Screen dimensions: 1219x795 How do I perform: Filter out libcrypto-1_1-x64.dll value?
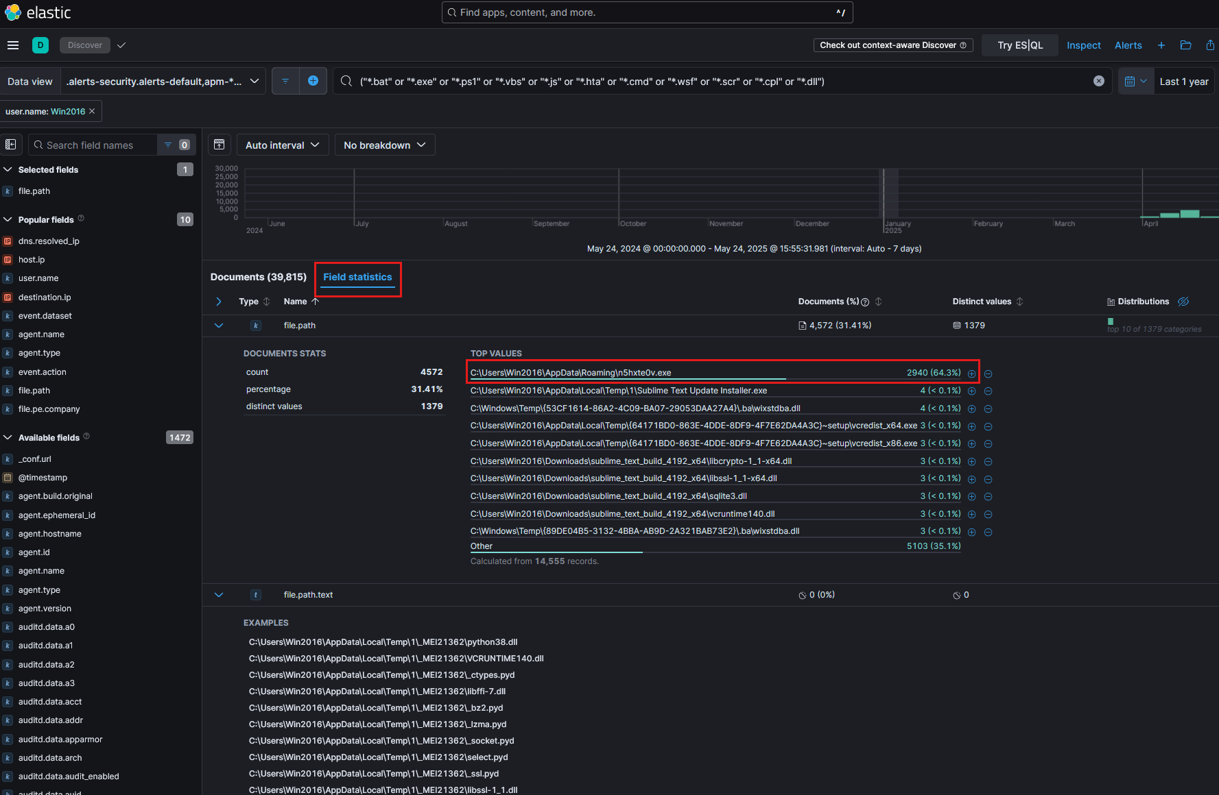click(x=989, y=461)
